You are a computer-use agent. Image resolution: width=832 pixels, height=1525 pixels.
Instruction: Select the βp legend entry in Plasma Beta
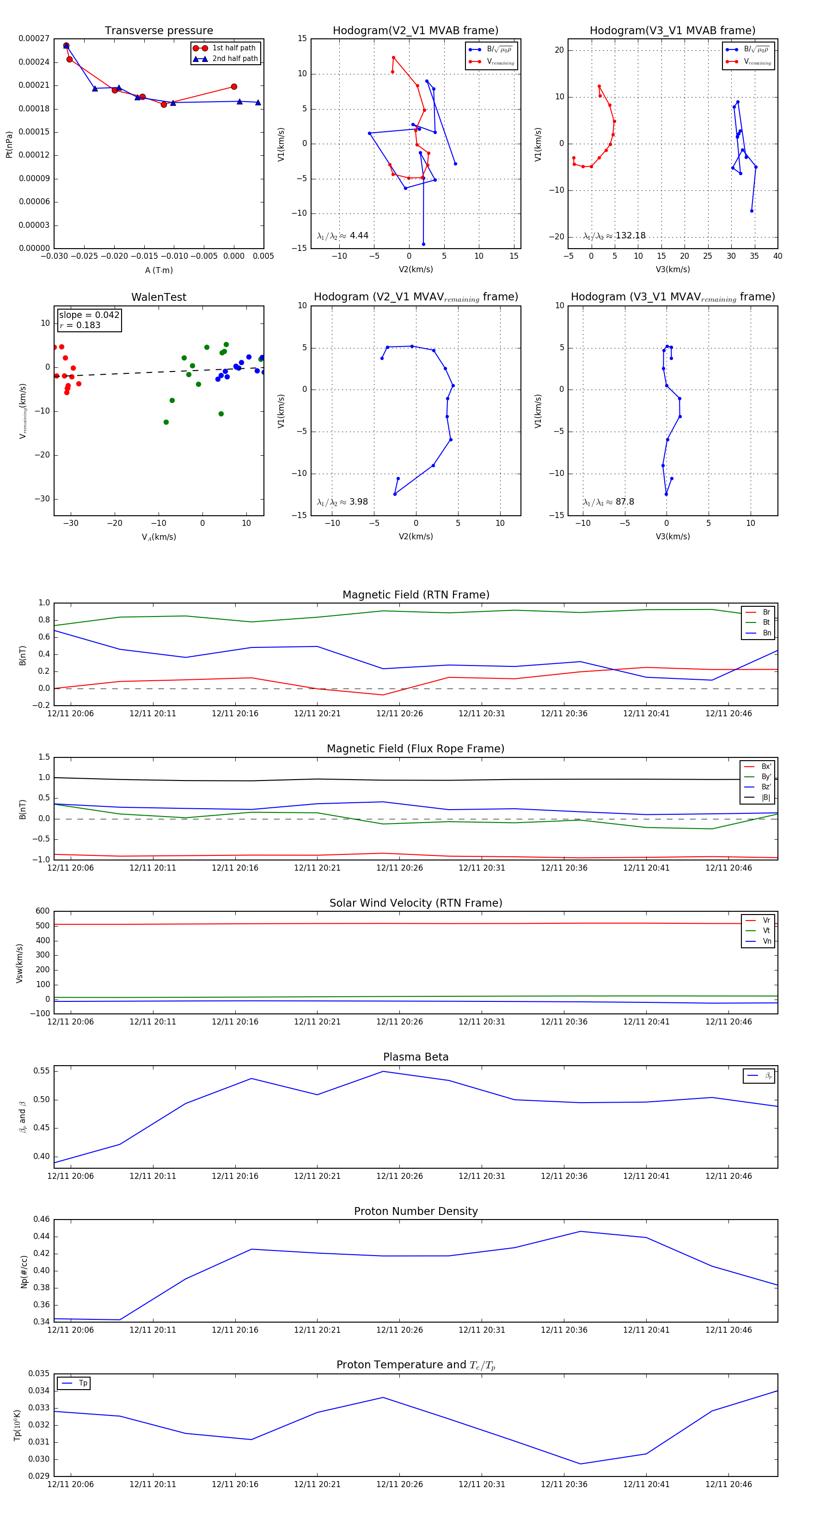point(759,1076)
